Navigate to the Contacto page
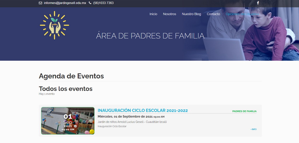299x143 pixels. [x=213, y=14]
